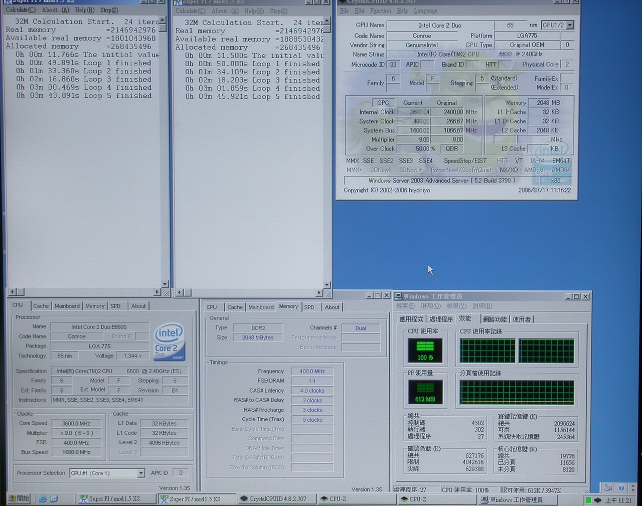The image size is (642, 506).
Task: Open About tab in the CPU-Z processor window
Action: (138, 306)
